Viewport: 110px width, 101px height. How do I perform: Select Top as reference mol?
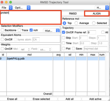click(64, 23)
